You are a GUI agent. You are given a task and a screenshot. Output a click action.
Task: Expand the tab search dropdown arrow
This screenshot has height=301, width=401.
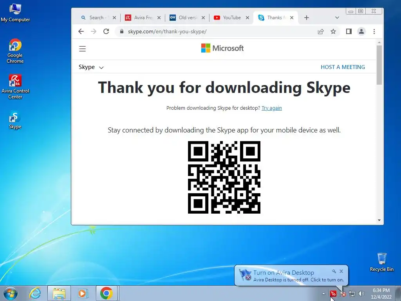337,18
